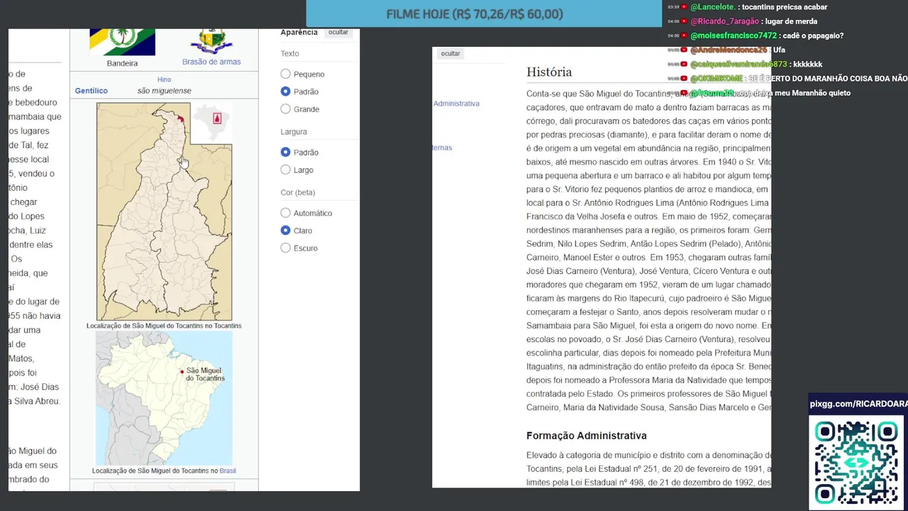Click Tocantins map caption text

pos(164,326)
